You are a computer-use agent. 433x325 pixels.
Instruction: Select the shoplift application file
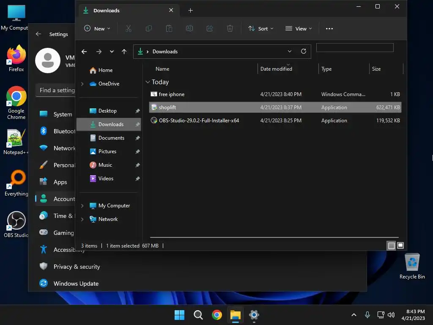tap(275, 107)
